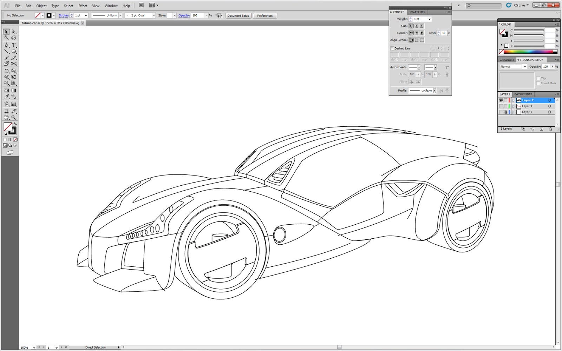Open the Create New Layer button
562x351 pixels.
click(541, 129)
